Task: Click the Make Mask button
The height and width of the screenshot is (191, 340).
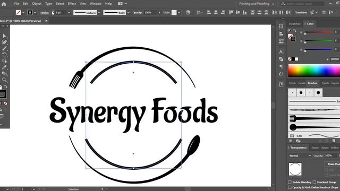Action: 333,164
